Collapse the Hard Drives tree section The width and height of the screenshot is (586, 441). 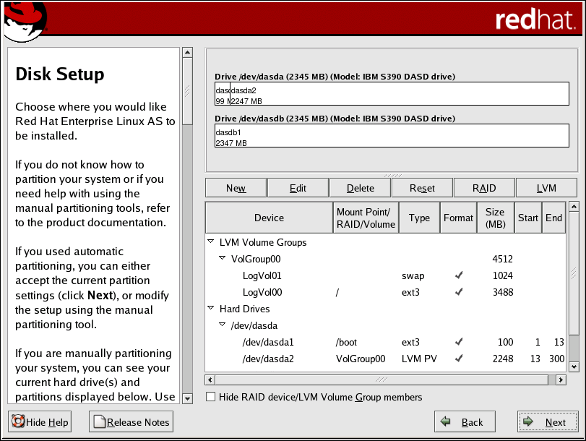click(211, 309)
